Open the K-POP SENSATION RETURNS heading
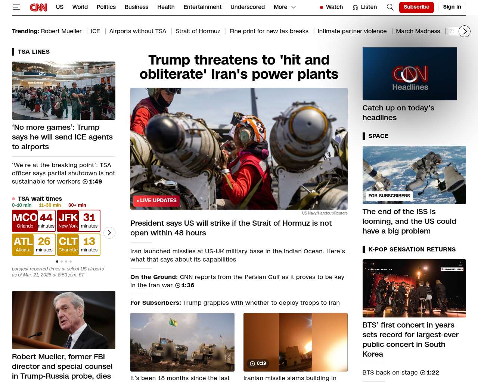Image resolution: width=478 pixels, height=382 pixels. pyautogui.click(x=412, y=250)
